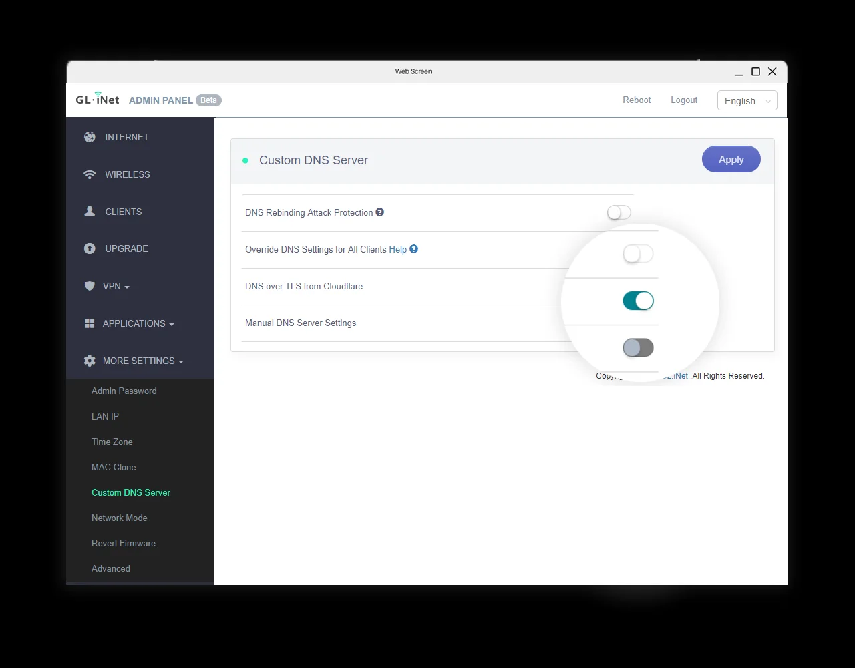855x668 pixels.
Task: Click the "DNS over TLS from Cloudflare" label
Action: click(x=304, y=286)
